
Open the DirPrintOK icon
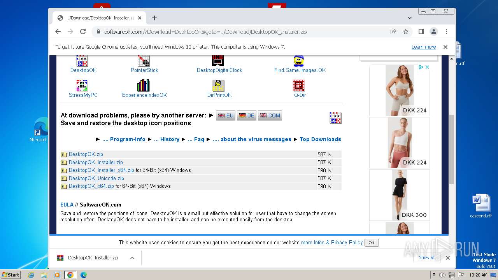pos(218,86)
